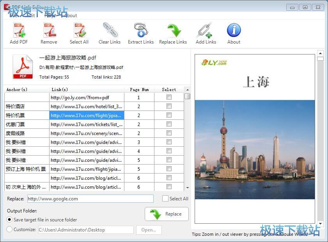Click the 'Total links: 228' label

[106, 77]
